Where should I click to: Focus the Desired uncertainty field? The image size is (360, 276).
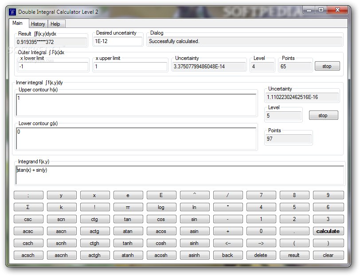(117, 41)
